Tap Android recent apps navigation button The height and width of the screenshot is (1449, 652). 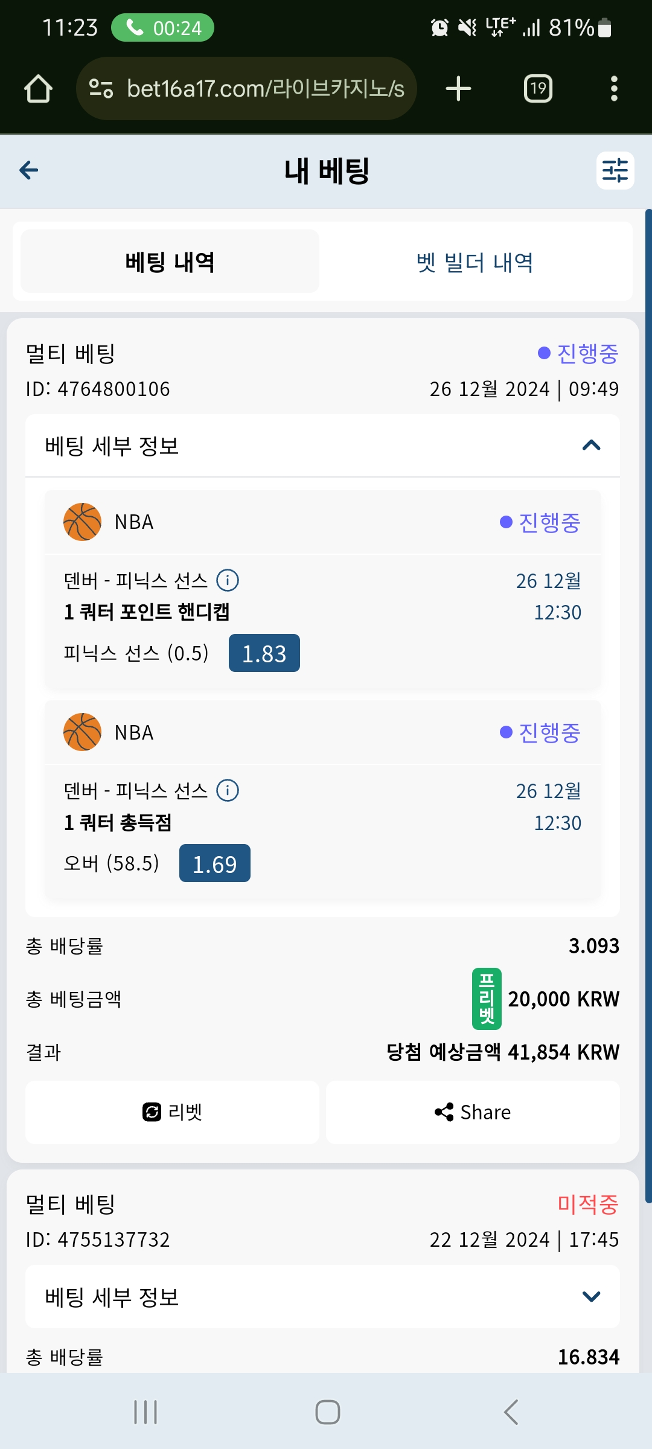click(145, 1412)
